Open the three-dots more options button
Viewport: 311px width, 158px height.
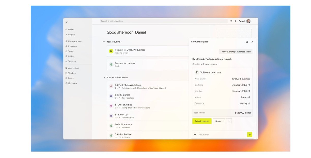pyautogui.click(x=229, y=121)
